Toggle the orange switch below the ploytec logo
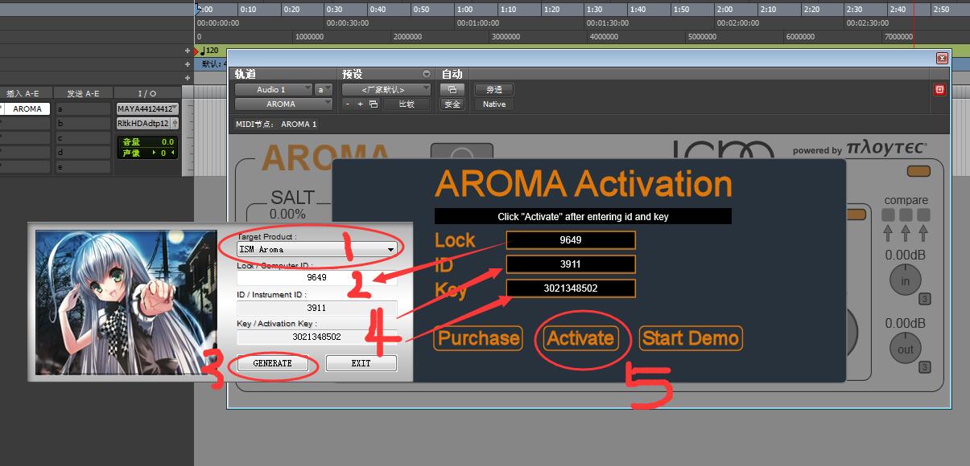Image resolution: width=970 pixels, height=466 pixels. 918,171
